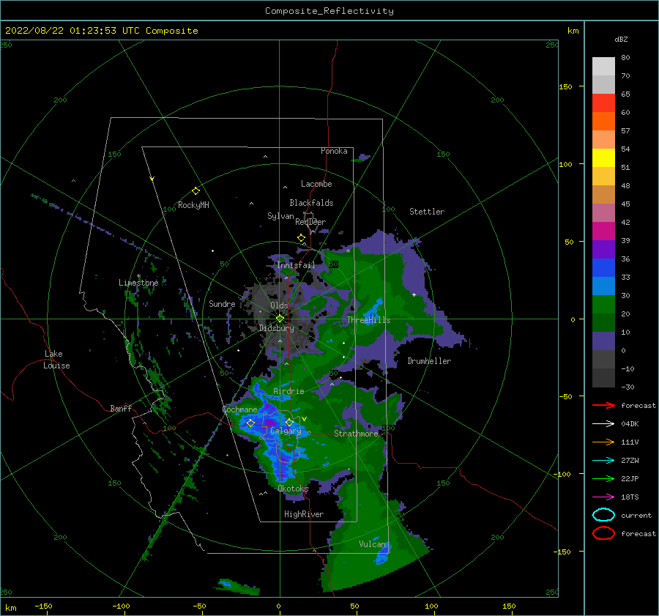Click the RedDeer city label

point(310,222)
